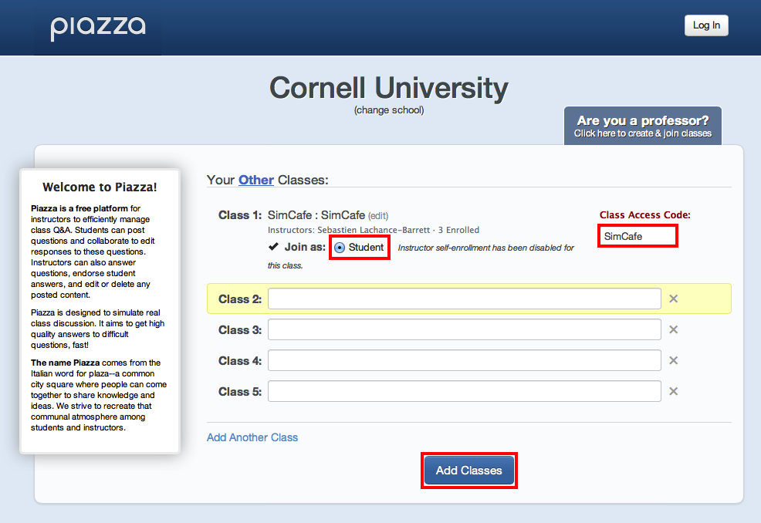
Task: Click the Piazza logo
Action: pos(98,28)
